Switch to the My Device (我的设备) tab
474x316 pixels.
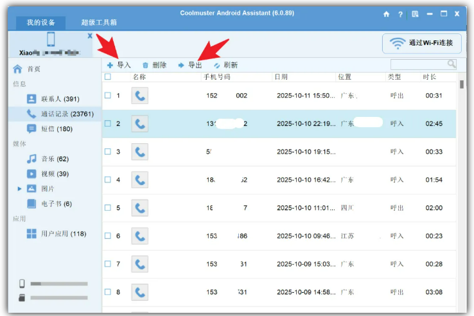tap(42, 22)
